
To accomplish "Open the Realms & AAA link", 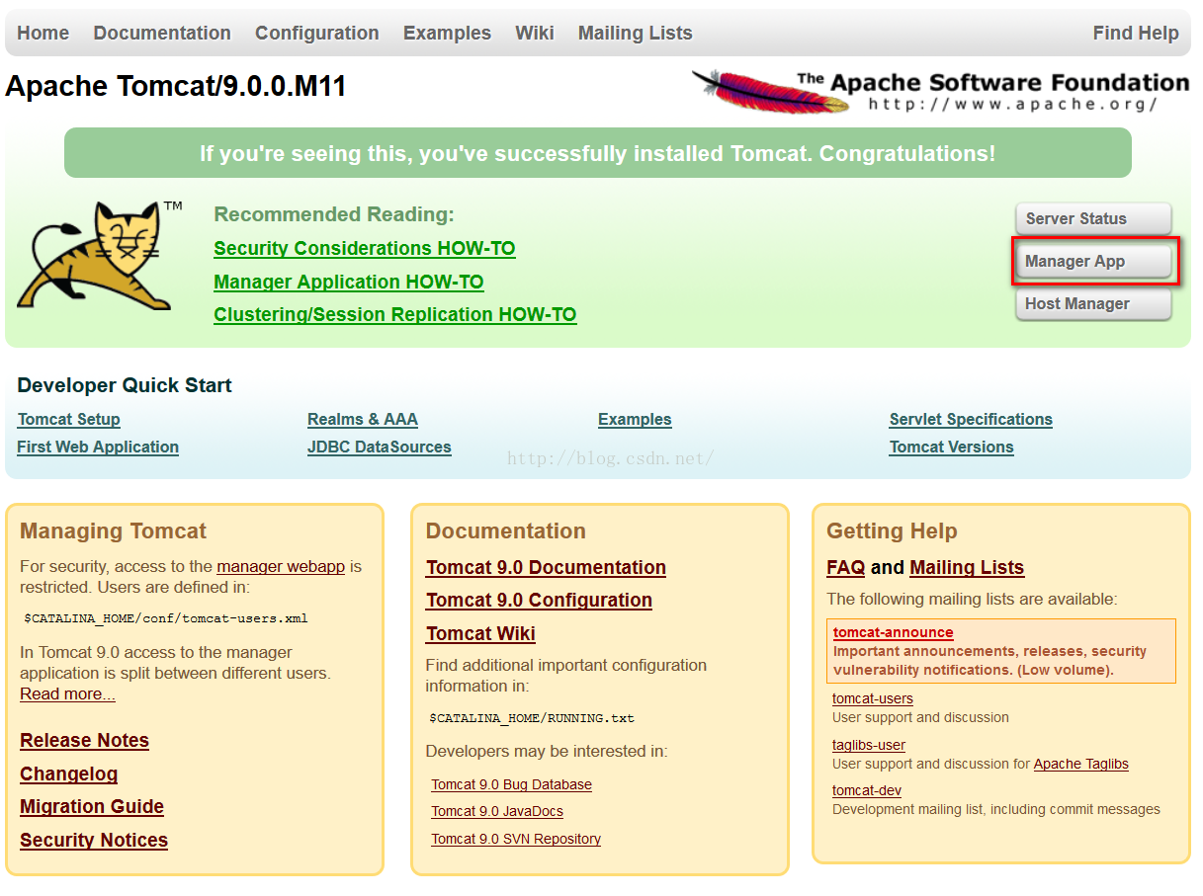I will click(363, 419).
